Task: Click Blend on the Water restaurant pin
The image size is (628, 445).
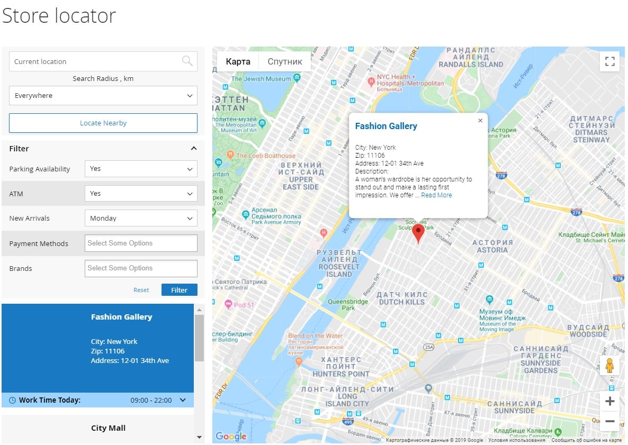Action: point(299,362)
